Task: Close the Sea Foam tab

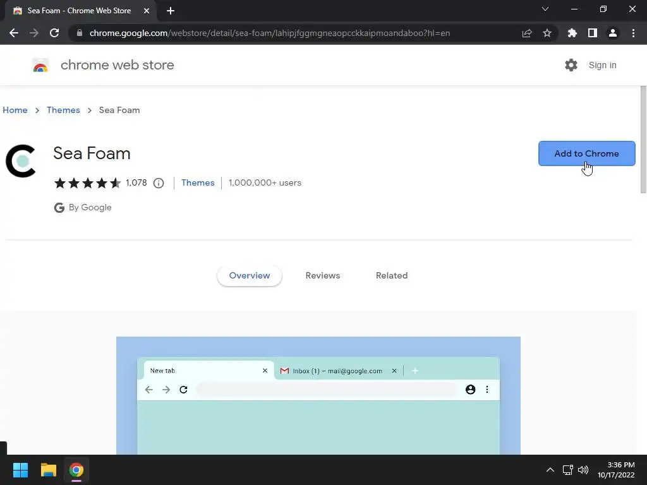Action: [147, 11]
